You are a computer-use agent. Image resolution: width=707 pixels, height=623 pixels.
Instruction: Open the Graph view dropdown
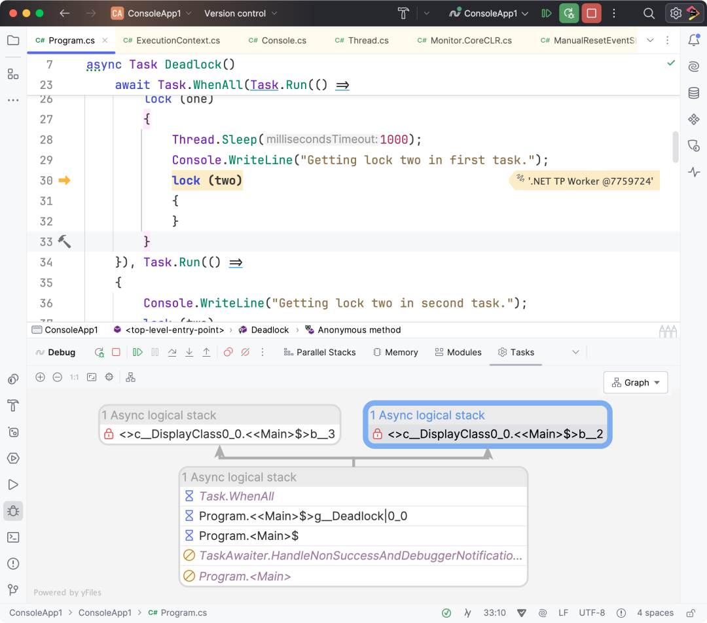pyautogui.click(x=635, y=382)
